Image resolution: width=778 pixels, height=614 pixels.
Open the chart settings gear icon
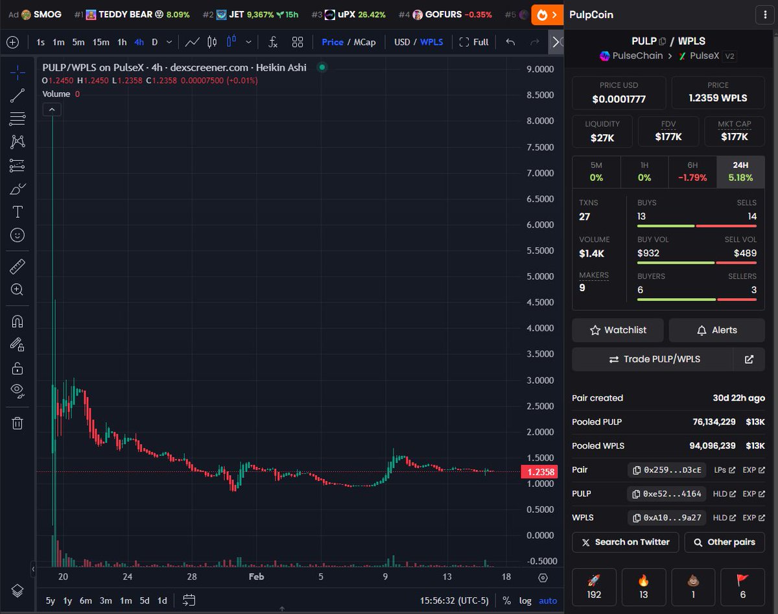point(543,578)
